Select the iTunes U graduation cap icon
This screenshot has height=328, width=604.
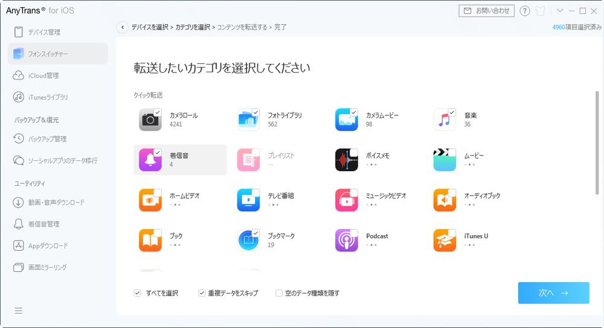pyautogui.click(x=445, y=240)
